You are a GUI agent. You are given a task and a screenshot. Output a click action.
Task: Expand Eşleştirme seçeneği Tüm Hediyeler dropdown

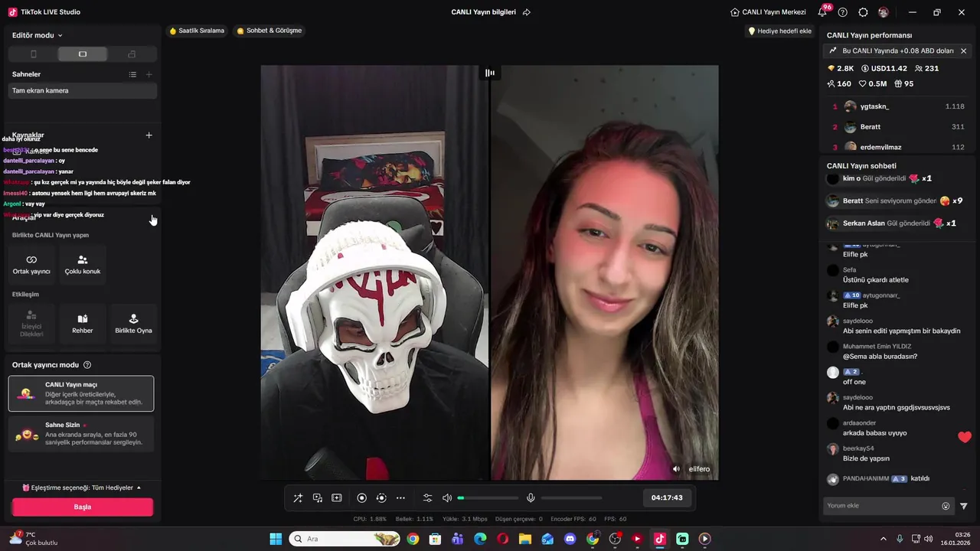coord(82,487)
